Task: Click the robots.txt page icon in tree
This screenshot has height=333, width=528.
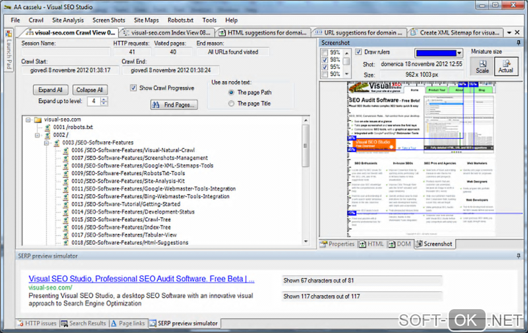Action: click(x=48, y=127)
